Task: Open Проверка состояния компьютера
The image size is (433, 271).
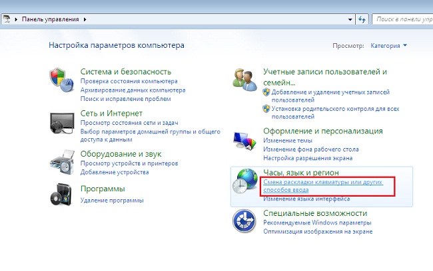Action: [x=129, y=81]
